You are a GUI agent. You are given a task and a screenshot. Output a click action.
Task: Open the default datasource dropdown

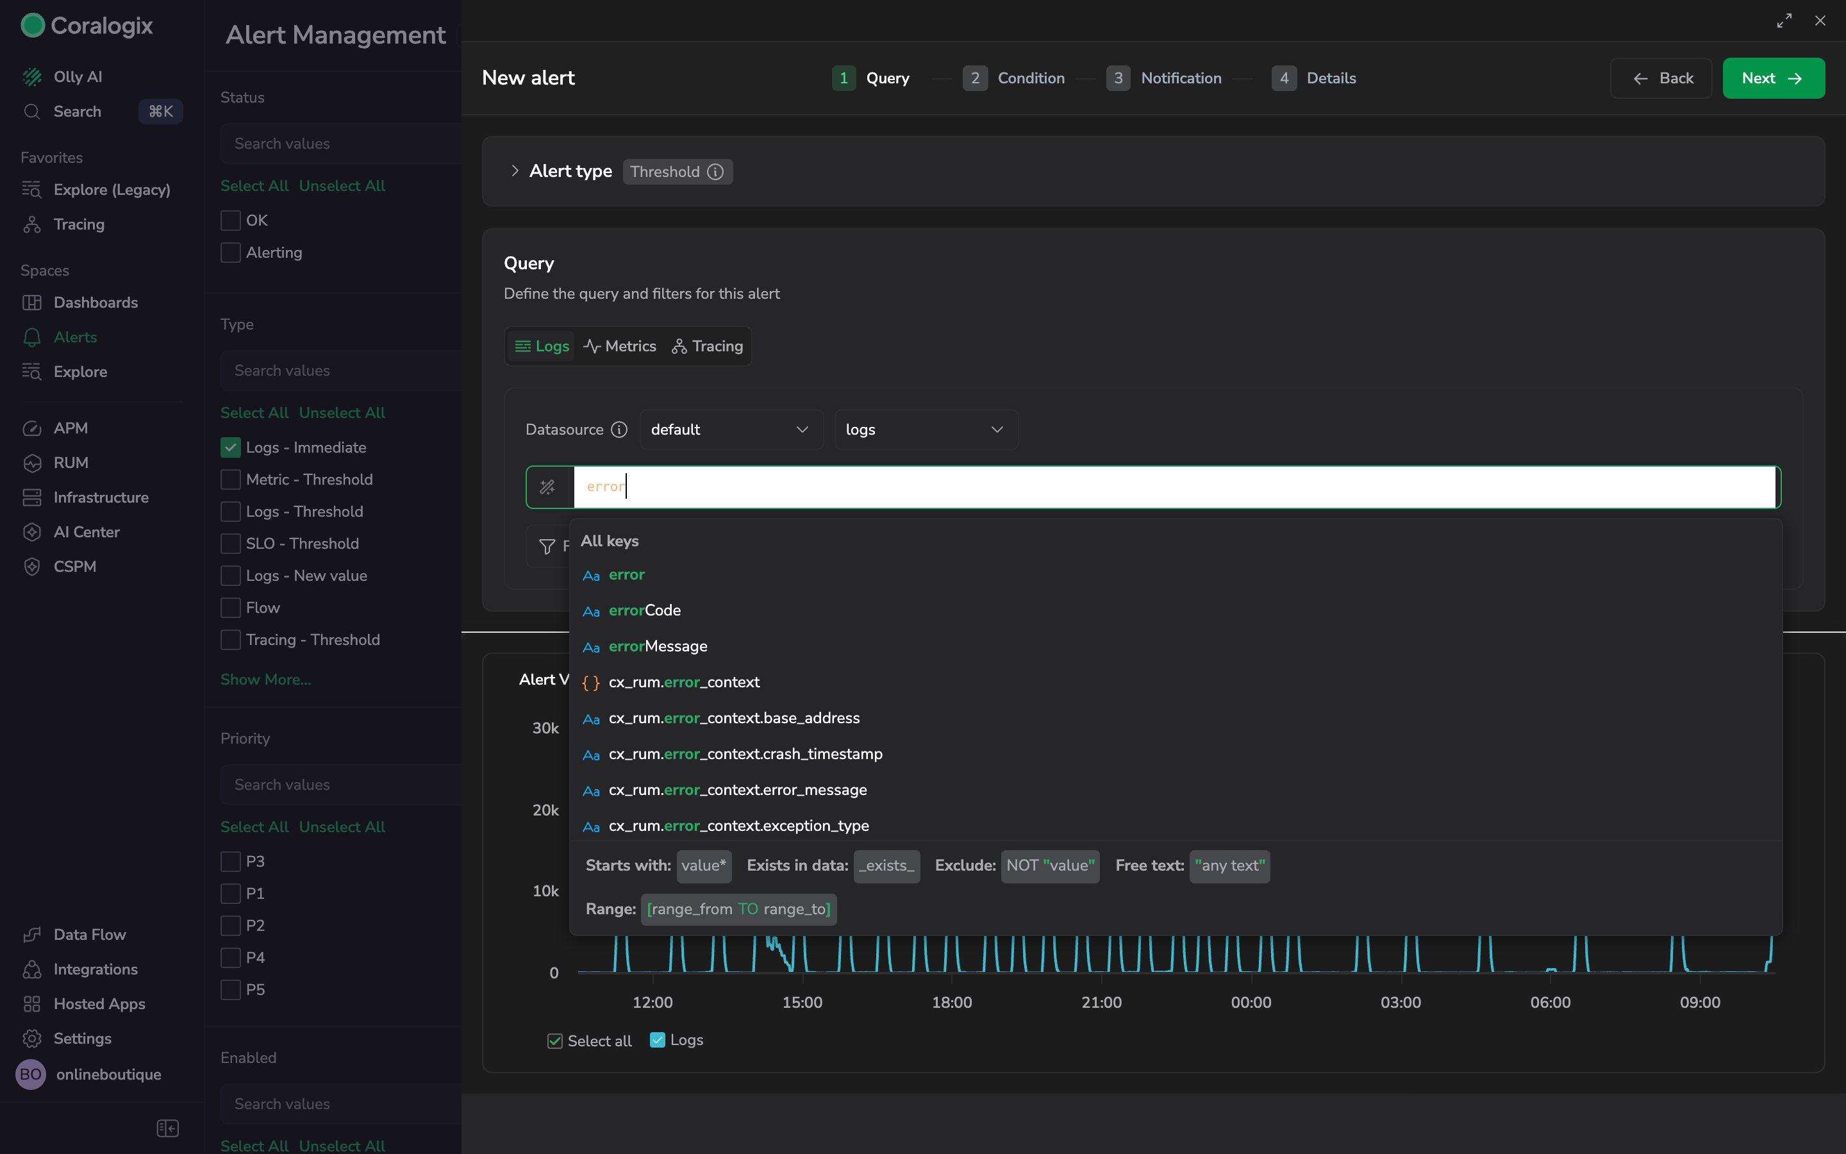(x=731, y=430)
